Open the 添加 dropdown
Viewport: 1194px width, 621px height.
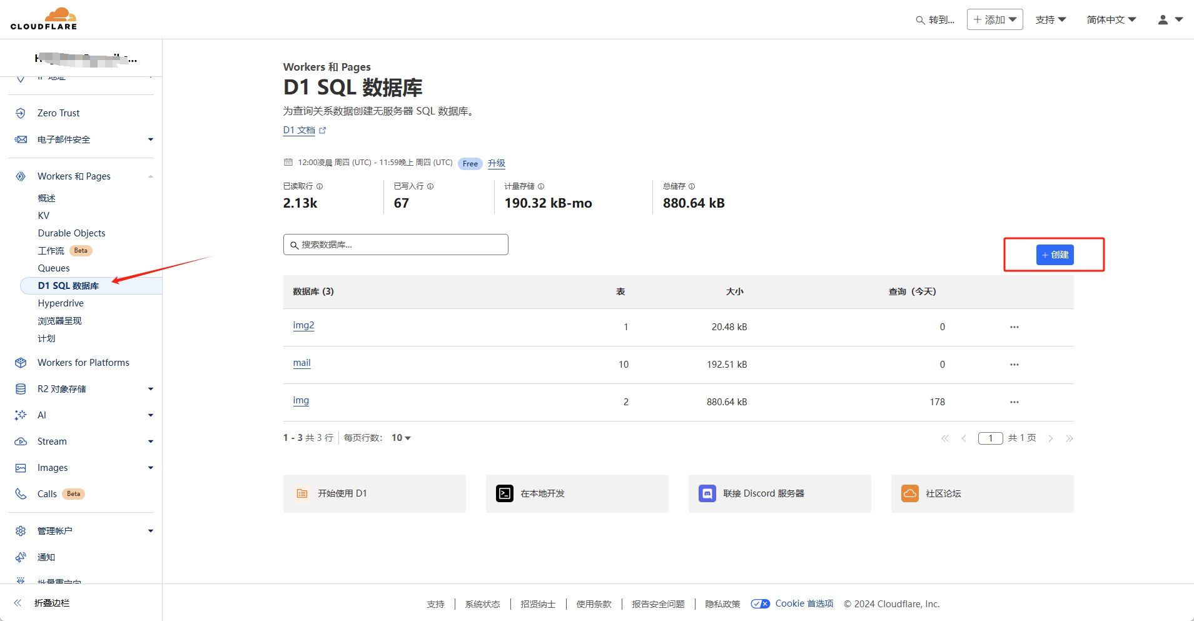click(x=995, y=19)
